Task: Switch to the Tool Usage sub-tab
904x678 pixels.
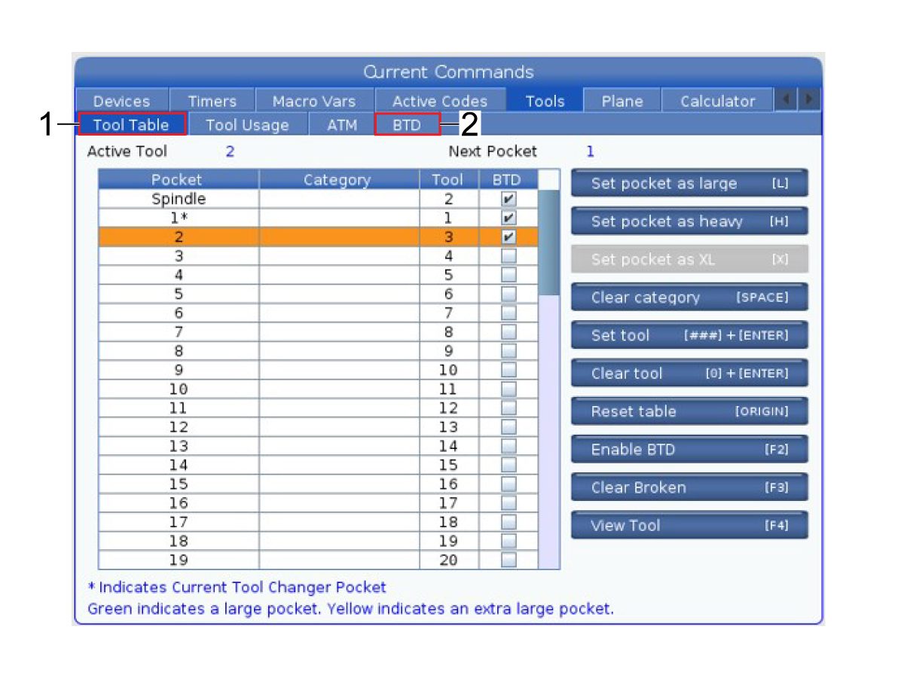Action: pyautogui.click(x=248, y=125)
